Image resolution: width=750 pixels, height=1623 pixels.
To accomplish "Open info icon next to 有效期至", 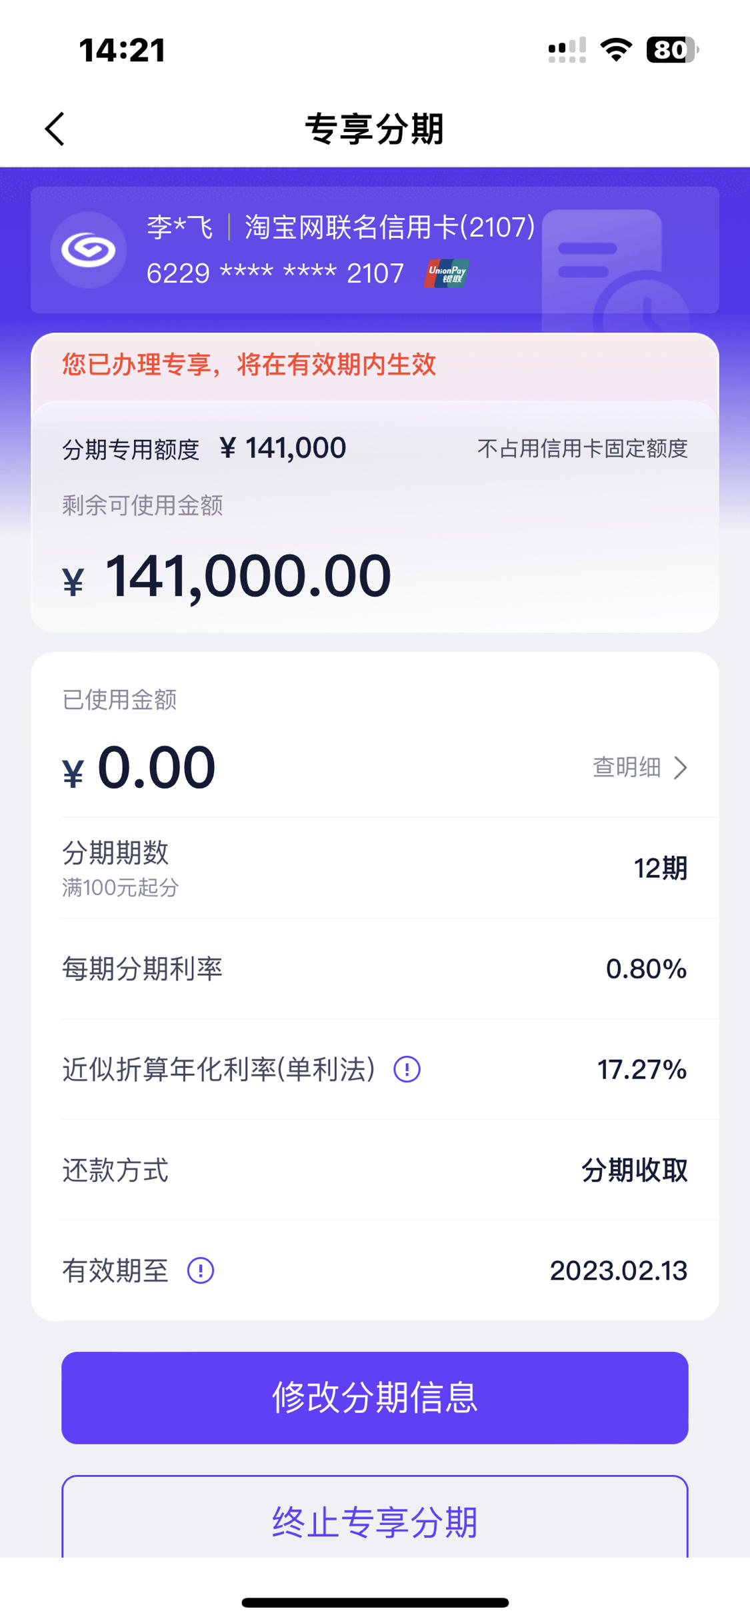I will click(200, 1271).
